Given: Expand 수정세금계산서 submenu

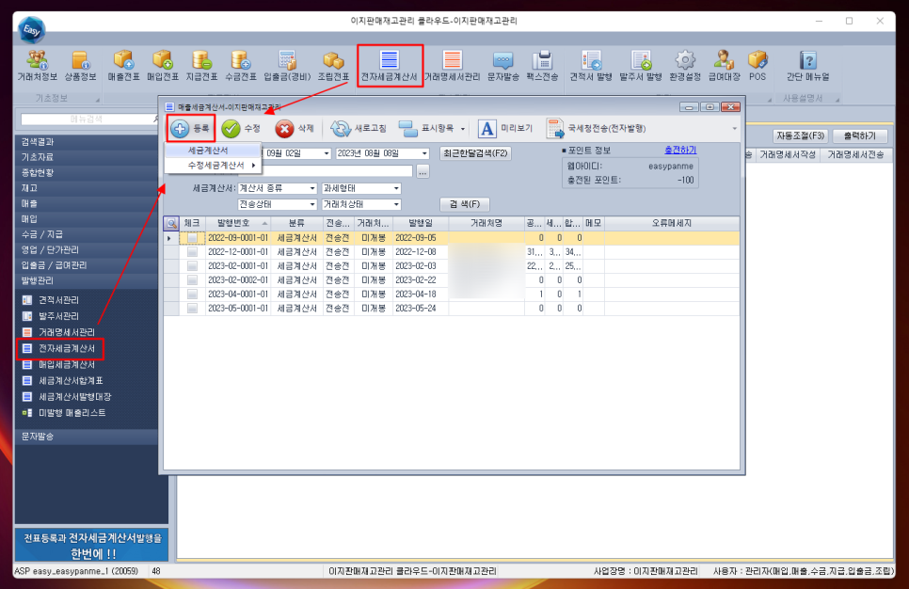Looking at the screenshot, I should pyautogui.click(x=214, y=166).
